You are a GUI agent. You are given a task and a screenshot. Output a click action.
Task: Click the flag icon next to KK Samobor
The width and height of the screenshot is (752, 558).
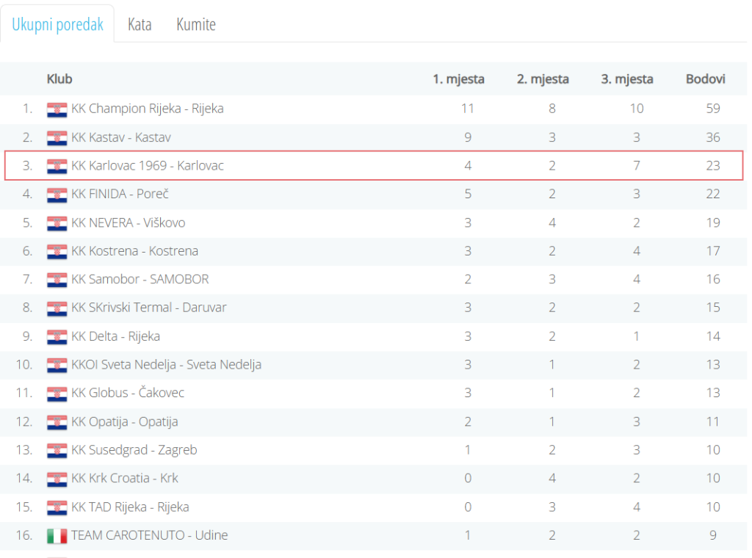[57, 280]
